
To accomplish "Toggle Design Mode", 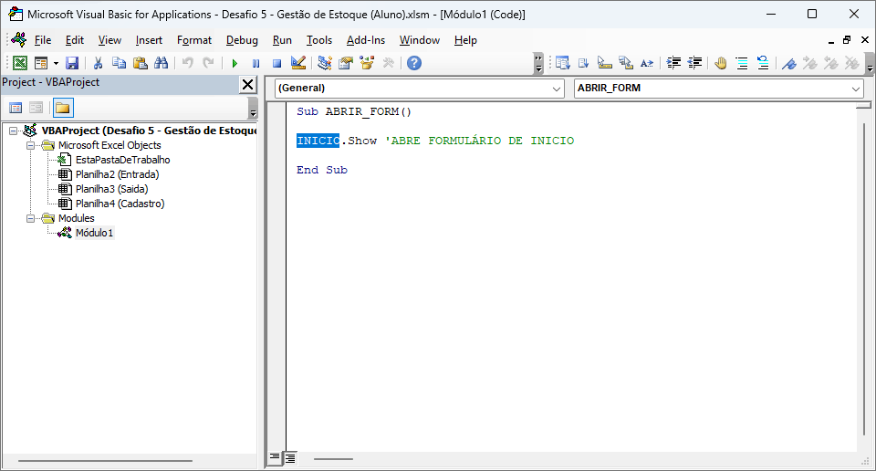I will (x=297, y=63).
